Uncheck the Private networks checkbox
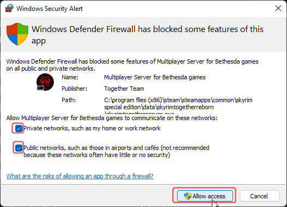287x207 pixels. tap(19, 128)
